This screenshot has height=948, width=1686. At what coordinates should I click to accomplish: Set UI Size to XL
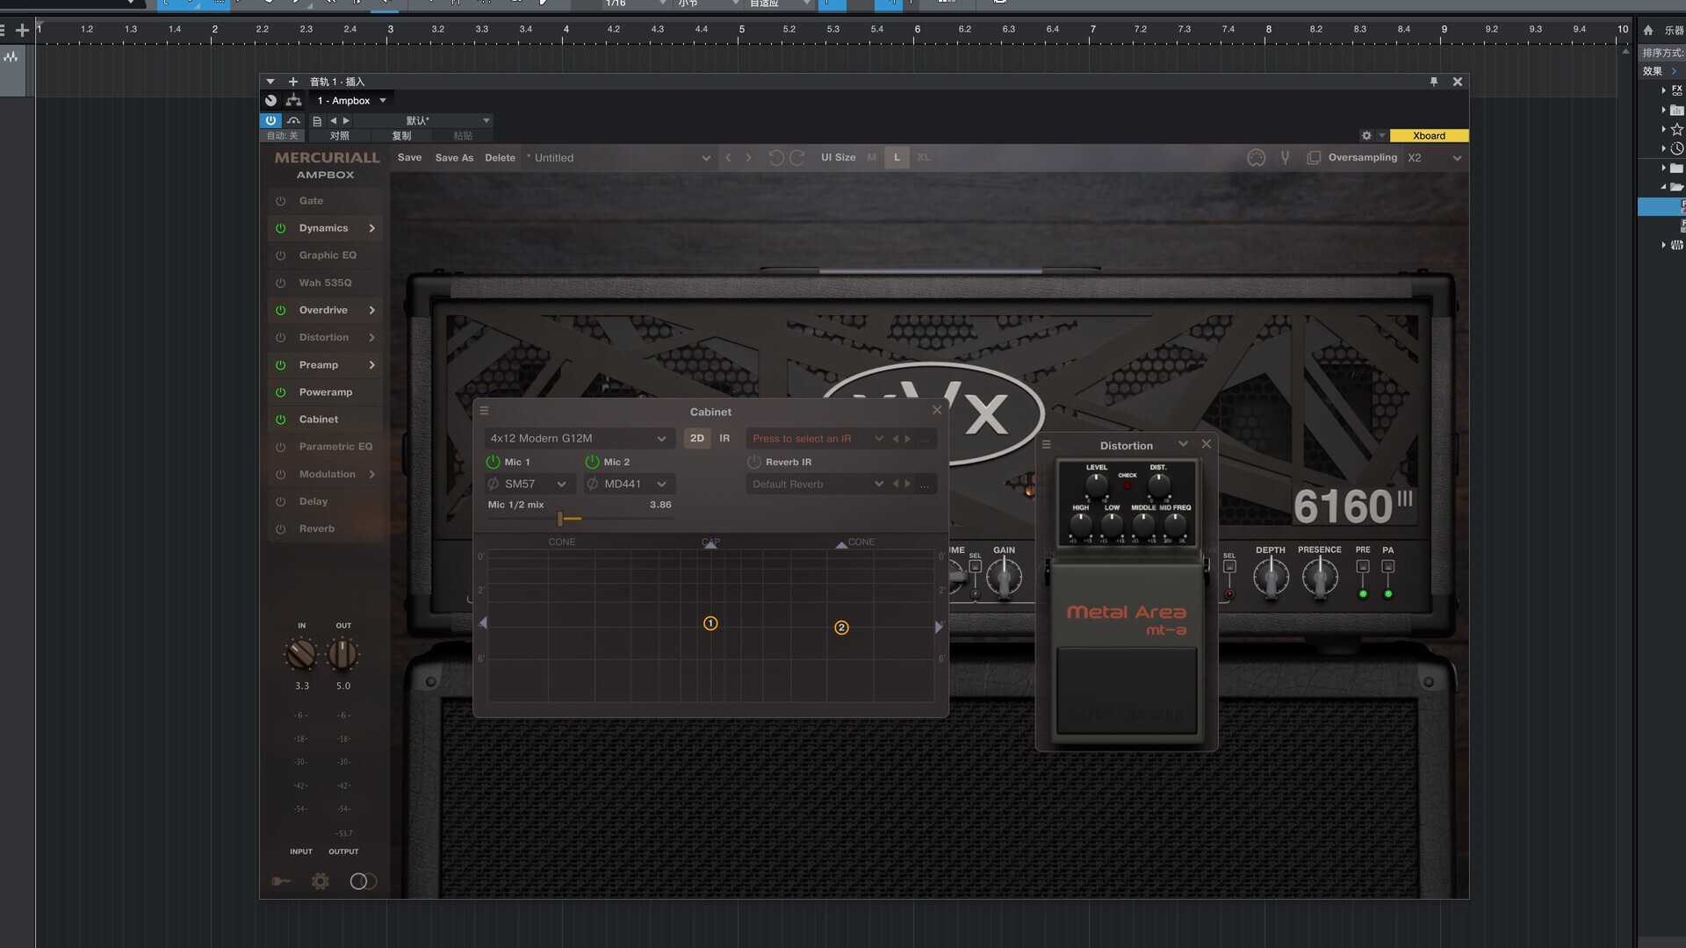coord(923,158)
